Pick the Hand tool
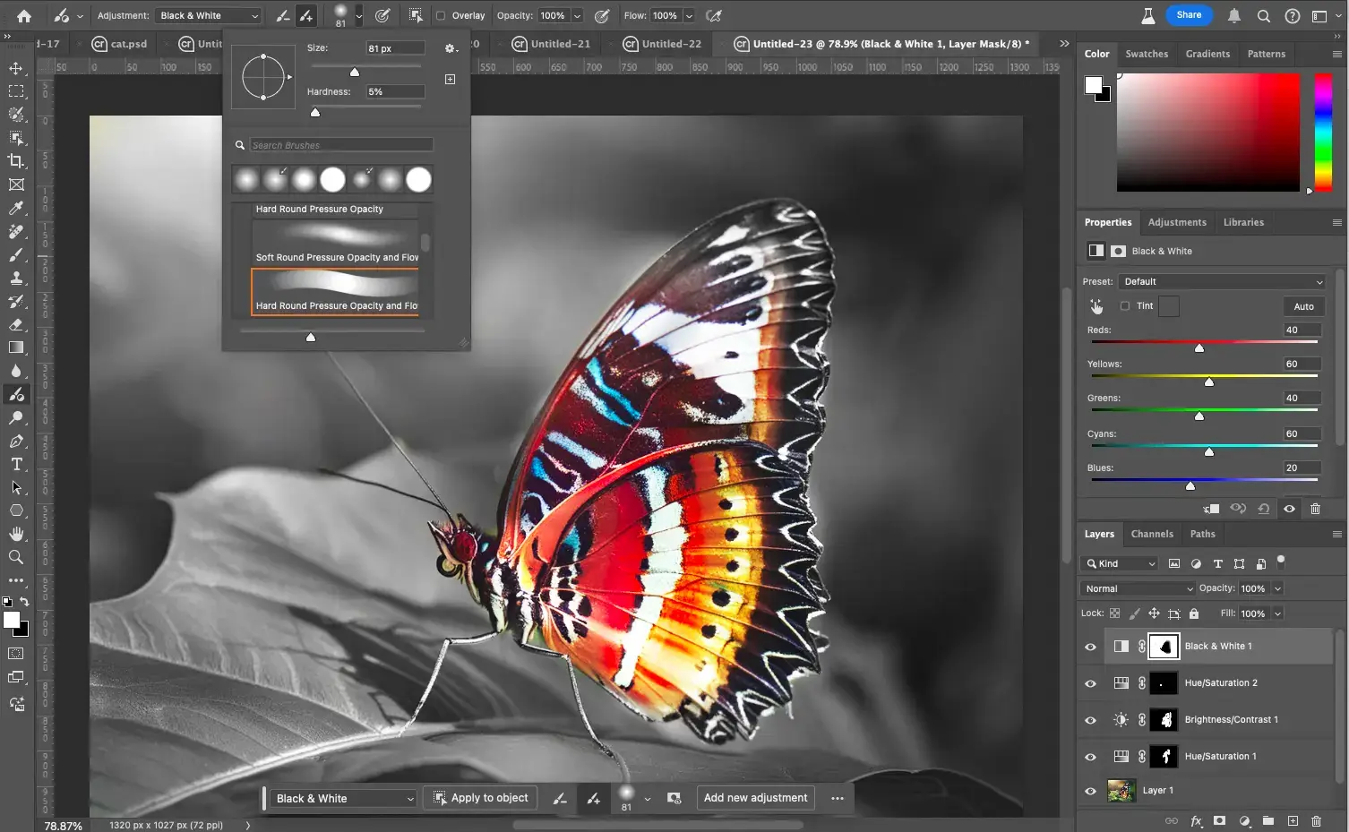1349x832 pixels. [16, 534]
